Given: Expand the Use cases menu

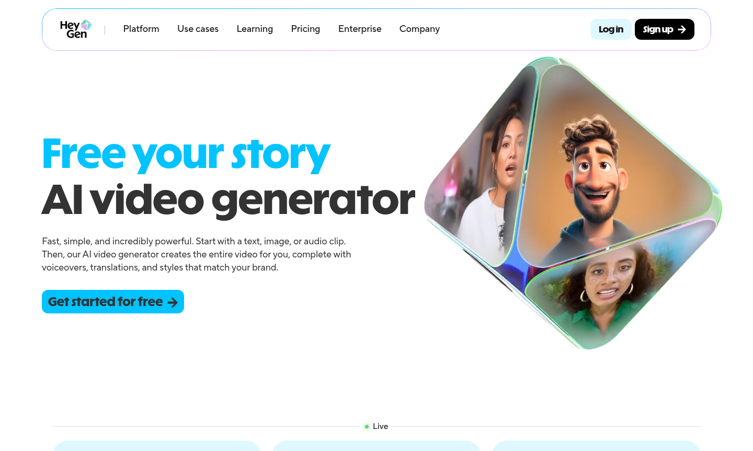Looking at the screenshot, I should coord(198,29).
